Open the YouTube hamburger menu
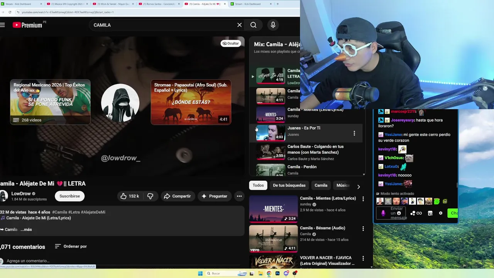494x278 pixels. (x=3, y=25)
